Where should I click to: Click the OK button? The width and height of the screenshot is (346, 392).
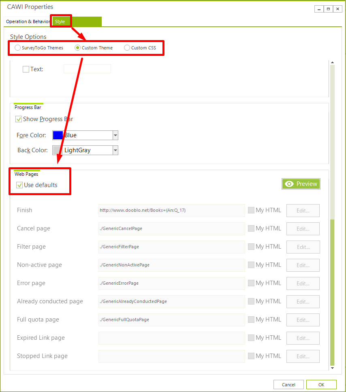coord(321,385)
